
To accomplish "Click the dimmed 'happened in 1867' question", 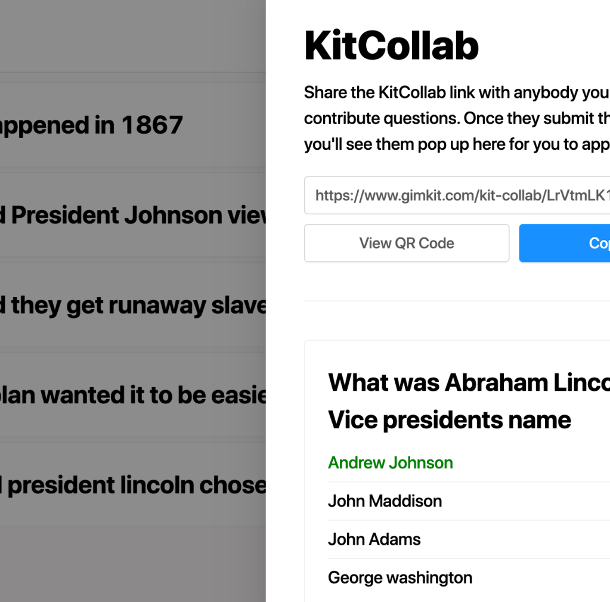I will [x=92, y=125].
